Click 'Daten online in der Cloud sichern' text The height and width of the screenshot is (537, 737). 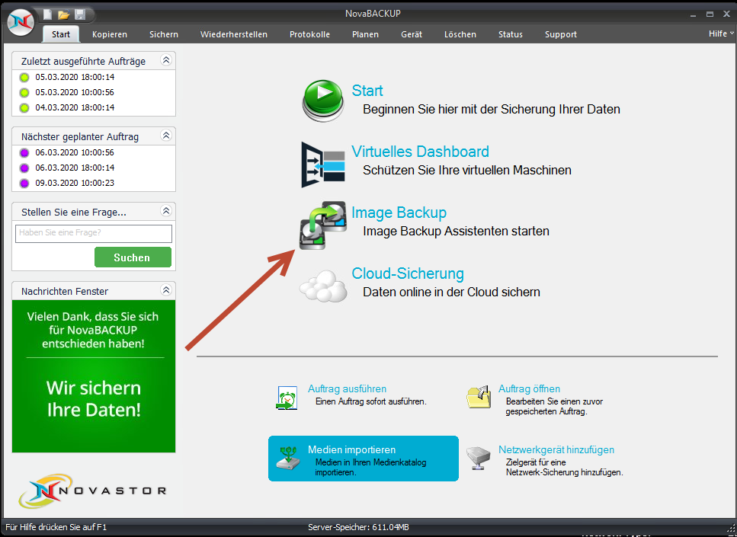click(x=451, y=292)
